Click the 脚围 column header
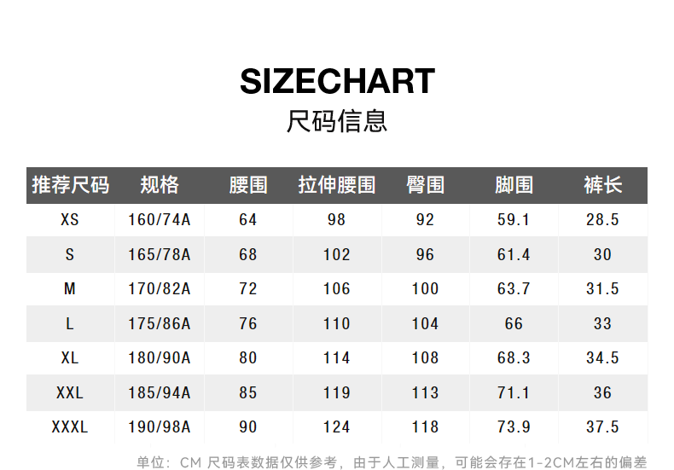The width and height of the screenshot is (674, 470). (x=514, y=185)
